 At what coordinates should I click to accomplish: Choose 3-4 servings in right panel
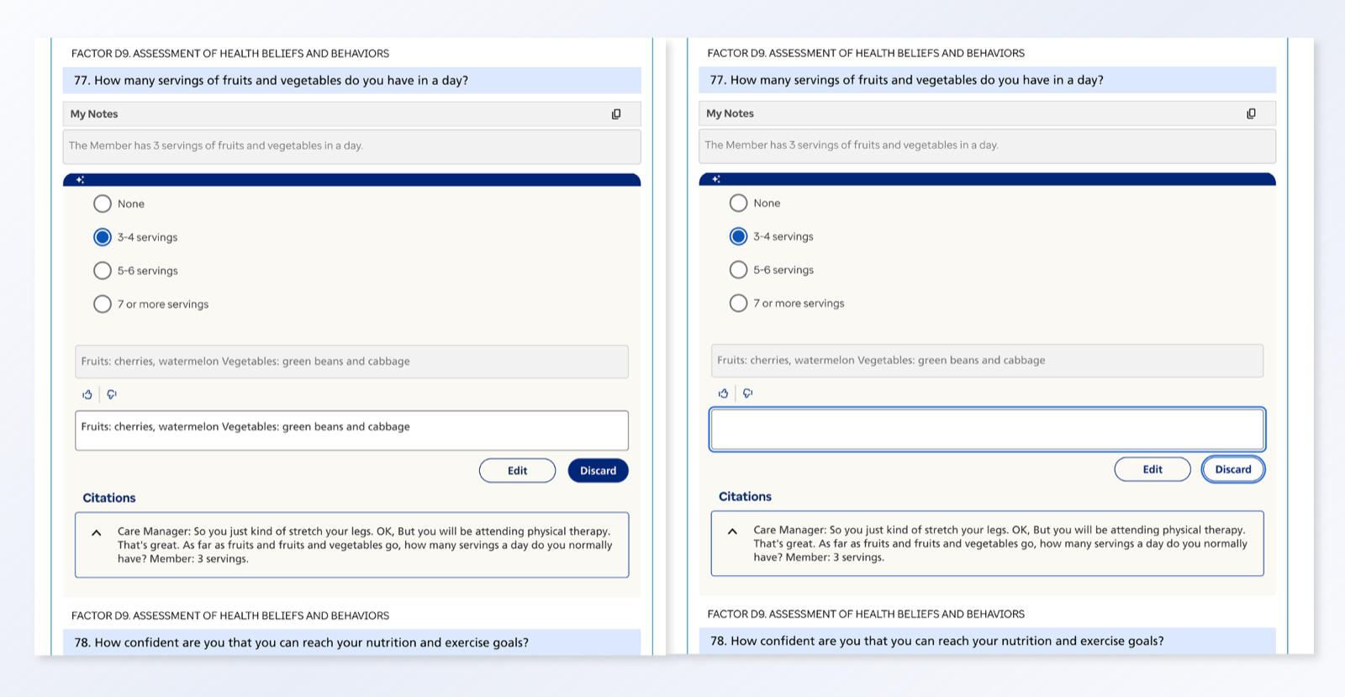point(738,236)
